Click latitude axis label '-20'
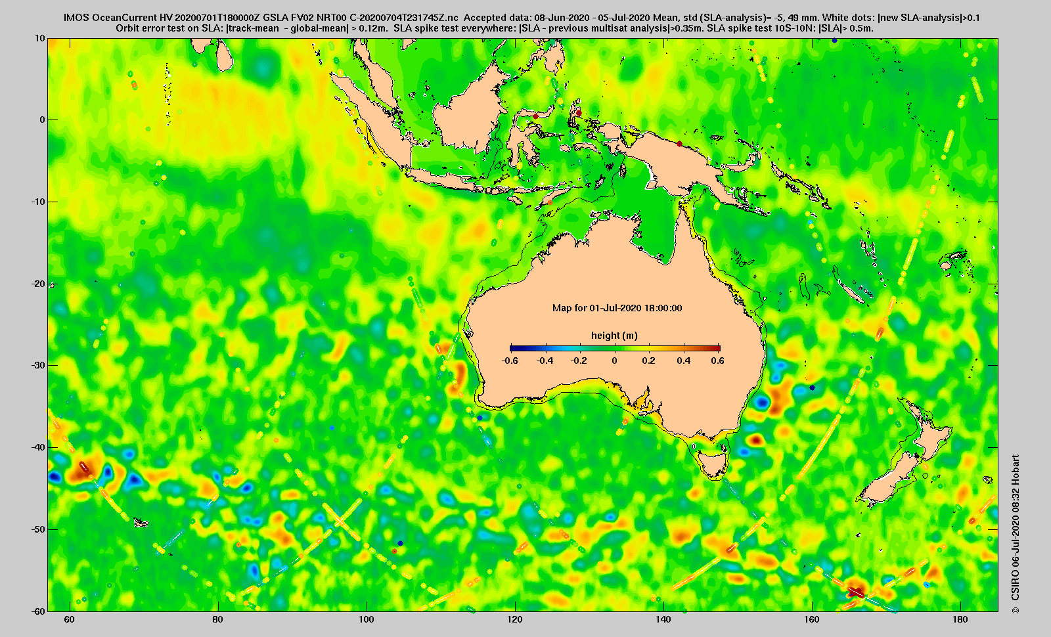The width and height of the screenshot is (1051, 637). pos(38,284)
